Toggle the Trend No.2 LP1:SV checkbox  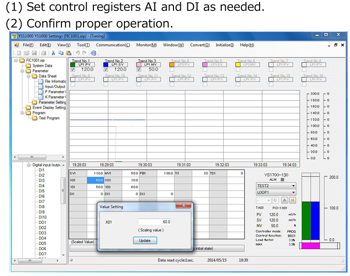[x=106, y=70]
